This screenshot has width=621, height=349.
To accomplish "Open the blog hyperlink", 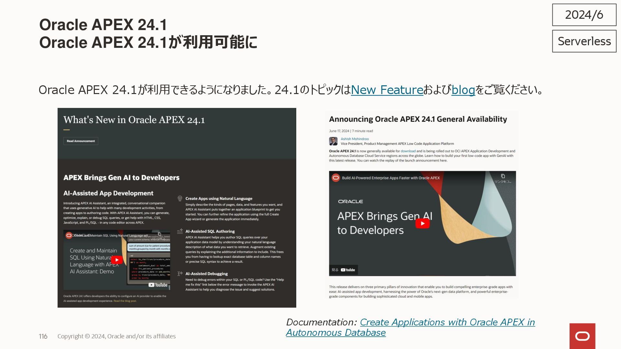I will pos(463,90).
